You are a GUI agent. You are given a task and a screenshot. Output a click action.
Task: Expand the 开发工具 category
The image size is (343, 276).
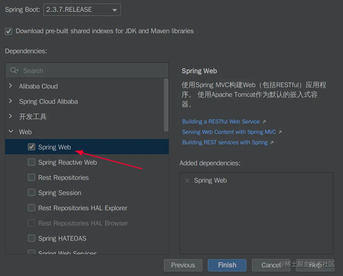click(10, 116)
